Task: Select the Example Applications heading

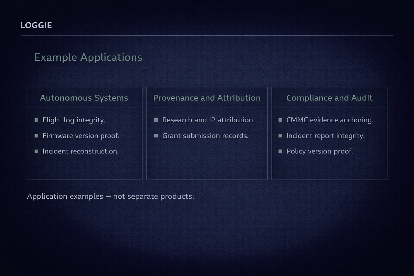Action: (88, 57)
